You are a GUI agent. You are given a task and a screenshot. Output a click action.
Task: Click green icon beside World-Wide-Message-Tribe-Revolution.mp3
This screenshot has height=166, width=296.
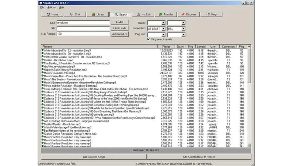point(43,127)
